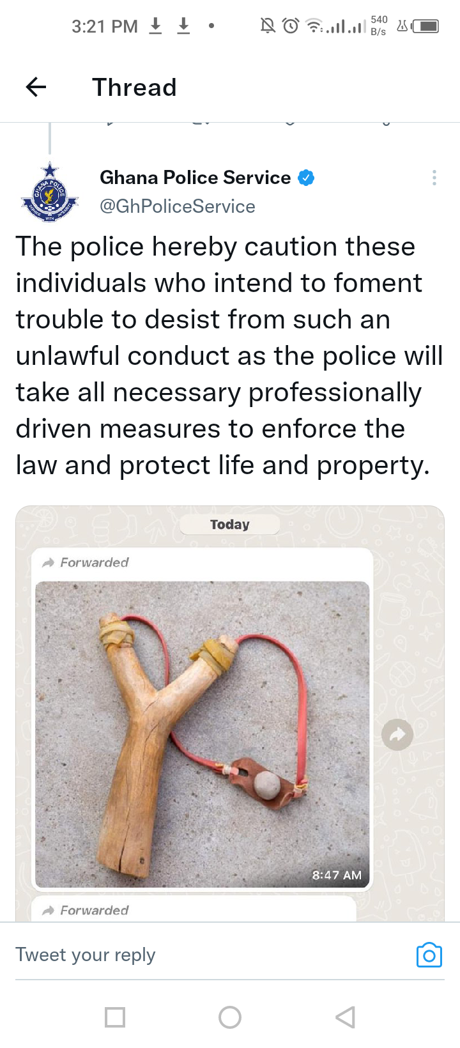Tap the Android home circle button

(230, 1017)
